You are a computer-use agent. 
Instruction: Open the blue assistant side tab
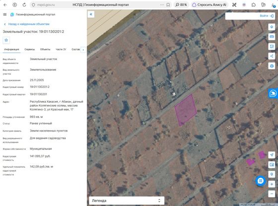273,93
